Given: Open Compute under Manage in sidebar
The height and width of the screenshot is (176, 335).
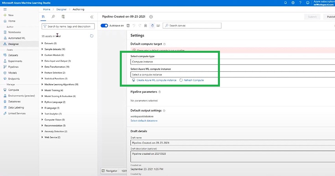Looking at the screenshot, I should click(13, 90).
